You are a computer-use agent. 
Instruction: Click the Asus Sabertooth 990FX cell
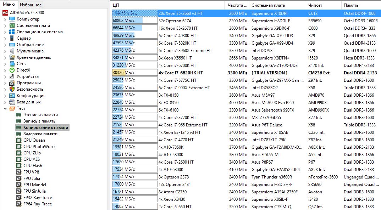click(273, 110)
